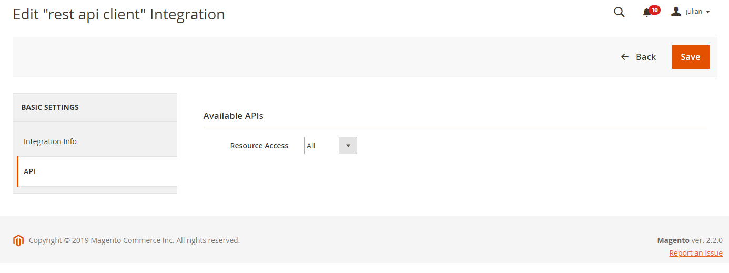This screenshot has width=729, height=273.
Task: Click the Magento ver. 2.2.0 text
Action: click(690, 240)
